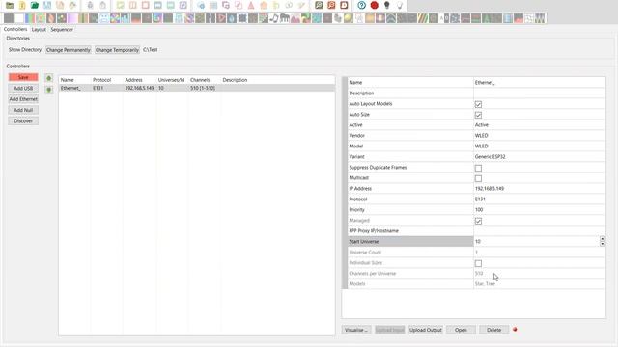Screen dimensions: 618x347
Task: Increase Start Universe with up arrow
Action: click(603, 239)
